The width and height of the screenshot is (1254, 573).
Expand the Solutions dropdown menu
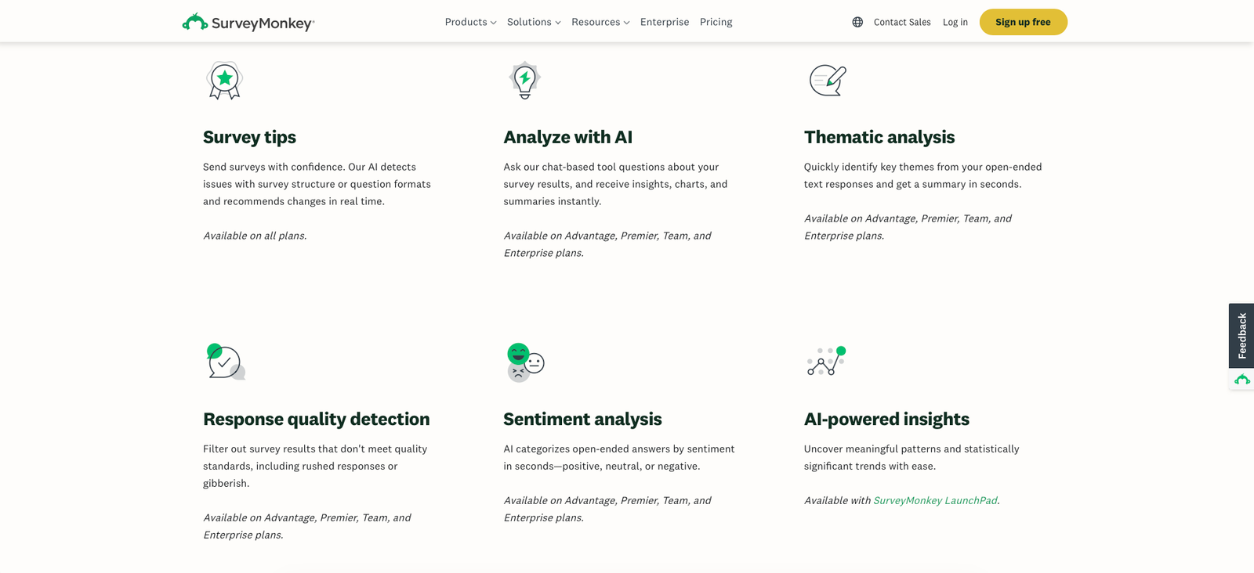534,22
